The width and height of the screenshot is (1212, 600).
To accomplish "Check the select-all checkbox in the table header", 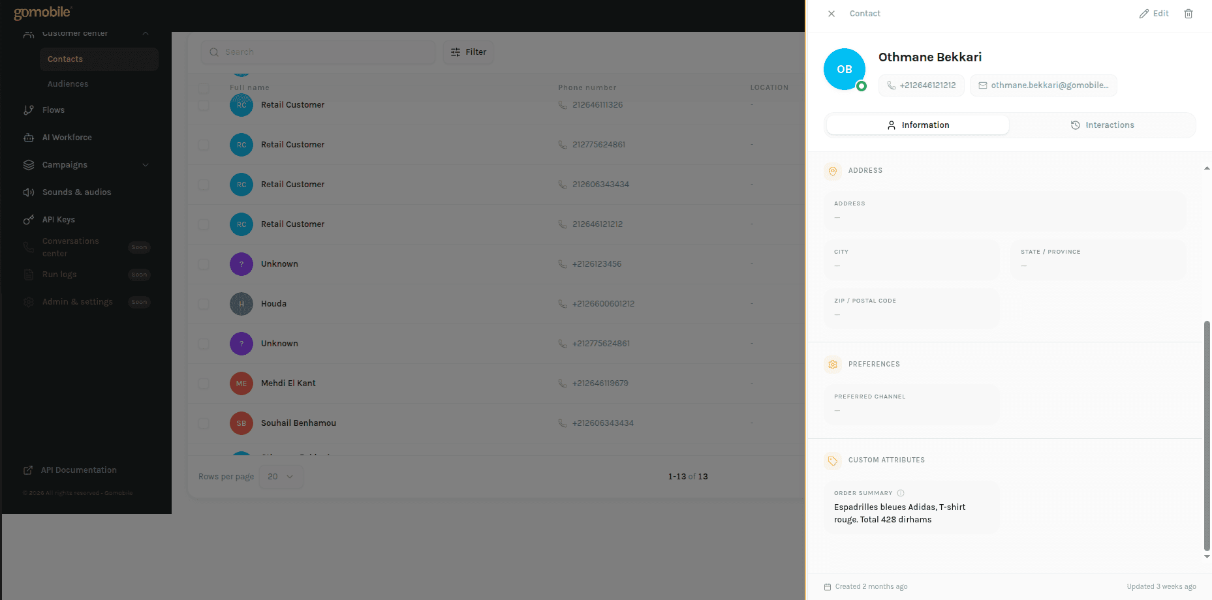I will tap(203, 87).
